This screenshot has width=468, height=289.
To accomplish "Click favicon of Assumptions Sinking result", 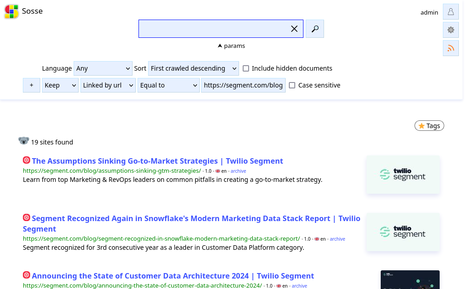I will 27,160.
